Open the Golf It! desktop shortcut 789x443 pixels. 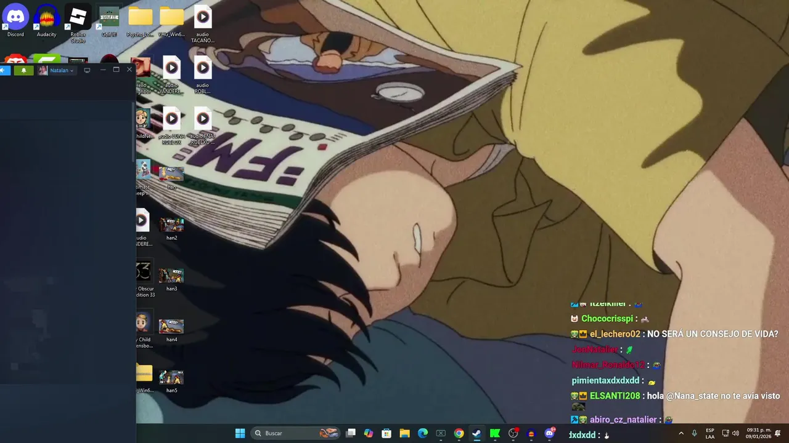pos(109,20)
